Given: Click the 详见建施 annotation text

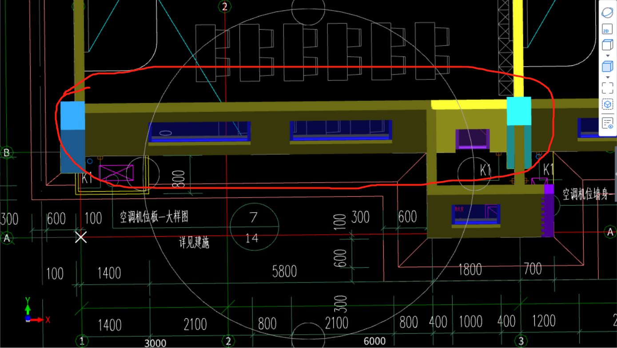Looking at the screenshot, I should click(x=194, y=243).
